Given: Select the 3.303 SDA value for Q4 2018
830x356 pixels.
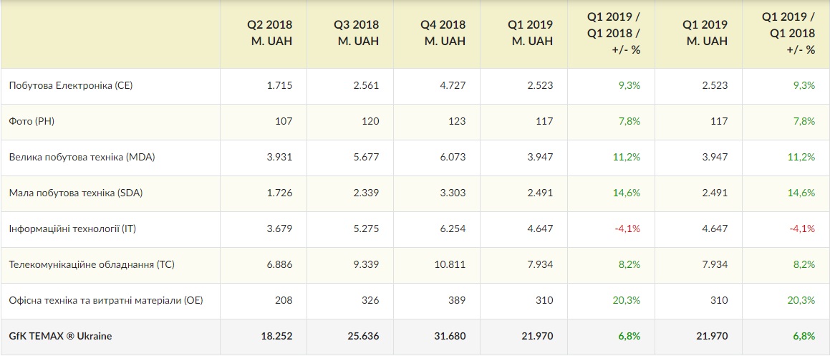Looking at the screenshot, I should coord(453,193).
